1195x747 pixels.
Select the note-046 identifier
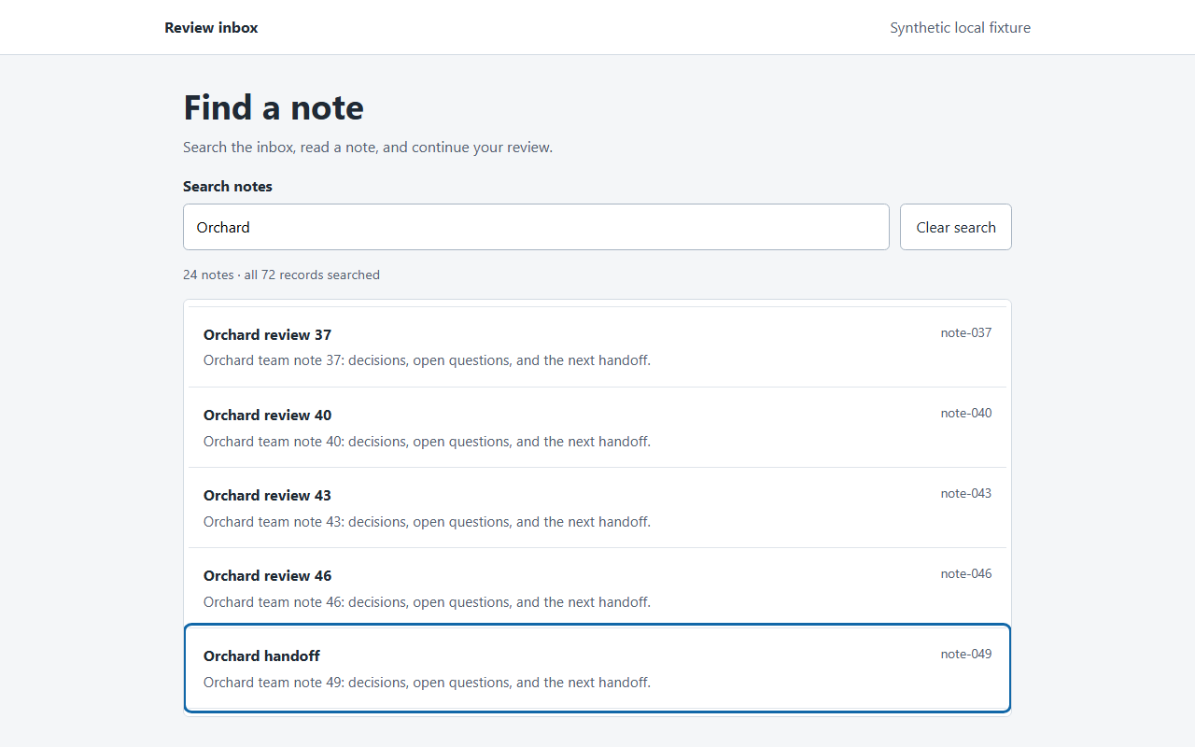tap(966, 574)
